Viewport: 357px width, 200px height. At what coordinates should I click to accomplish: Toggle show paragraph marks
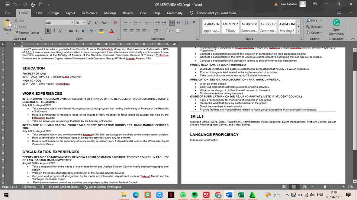(x=194, y=23)
